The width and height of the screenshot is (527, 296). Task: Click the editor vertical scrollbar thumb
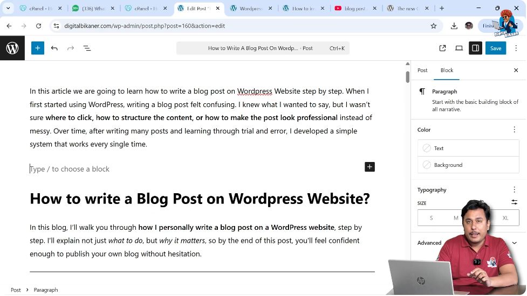click(x=407, y=77)
